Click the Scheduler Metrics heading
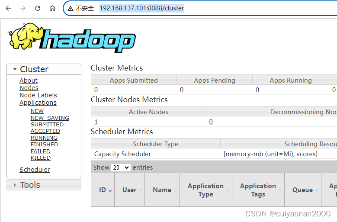Viewport: 337px width, 222px height. [x=122, y=132]
